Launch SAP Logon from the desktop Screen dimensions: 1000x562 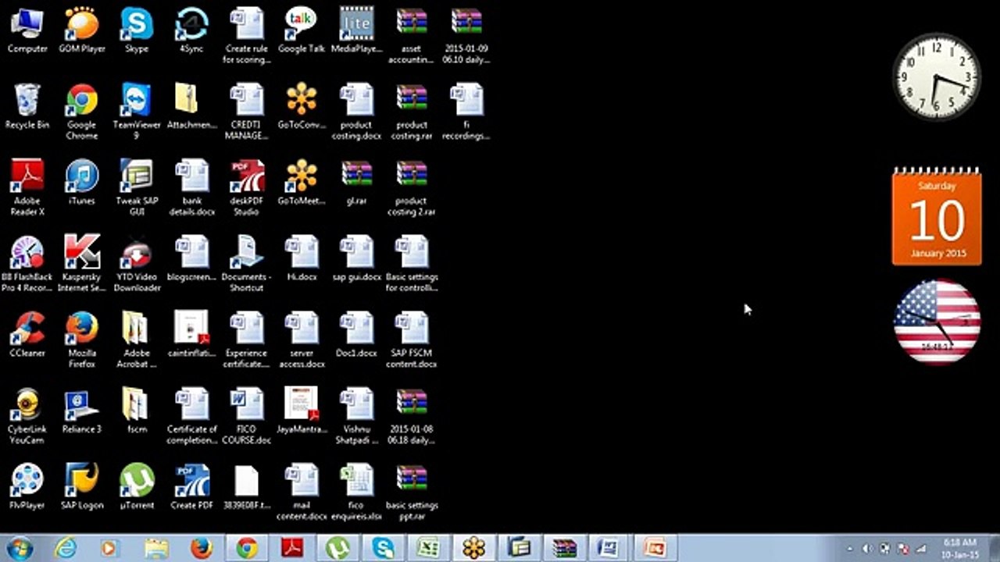pyautogui.click(x=82, y=486)
